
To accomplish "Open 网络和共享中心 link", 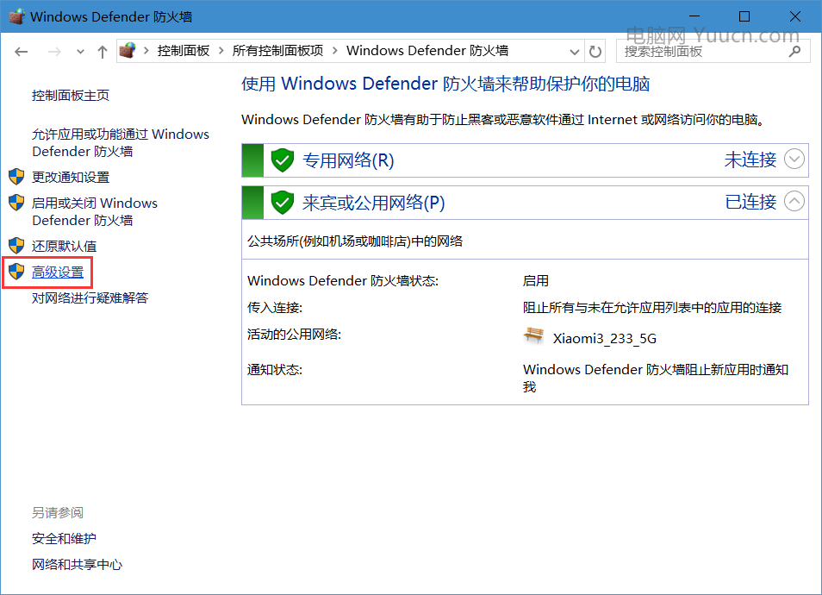I will [77, 565].
